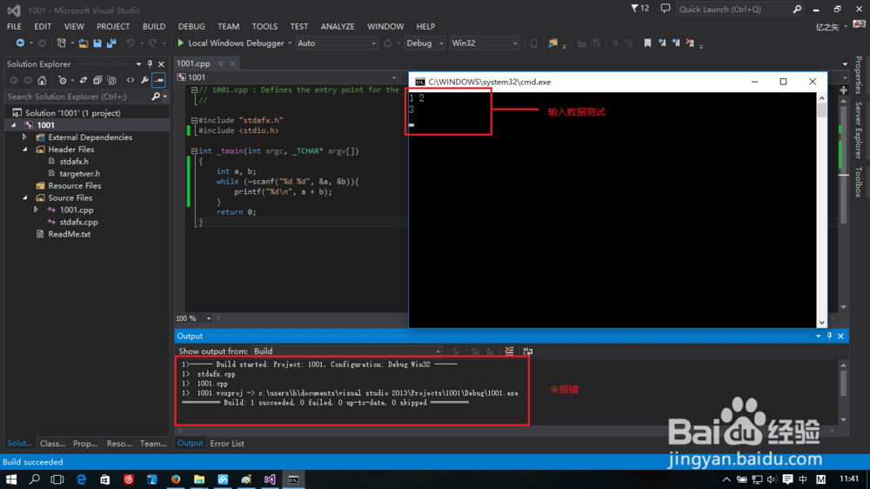Click the Solution Explorer Home icon
The width and height of the screenshot is (870, 489).
42,80
